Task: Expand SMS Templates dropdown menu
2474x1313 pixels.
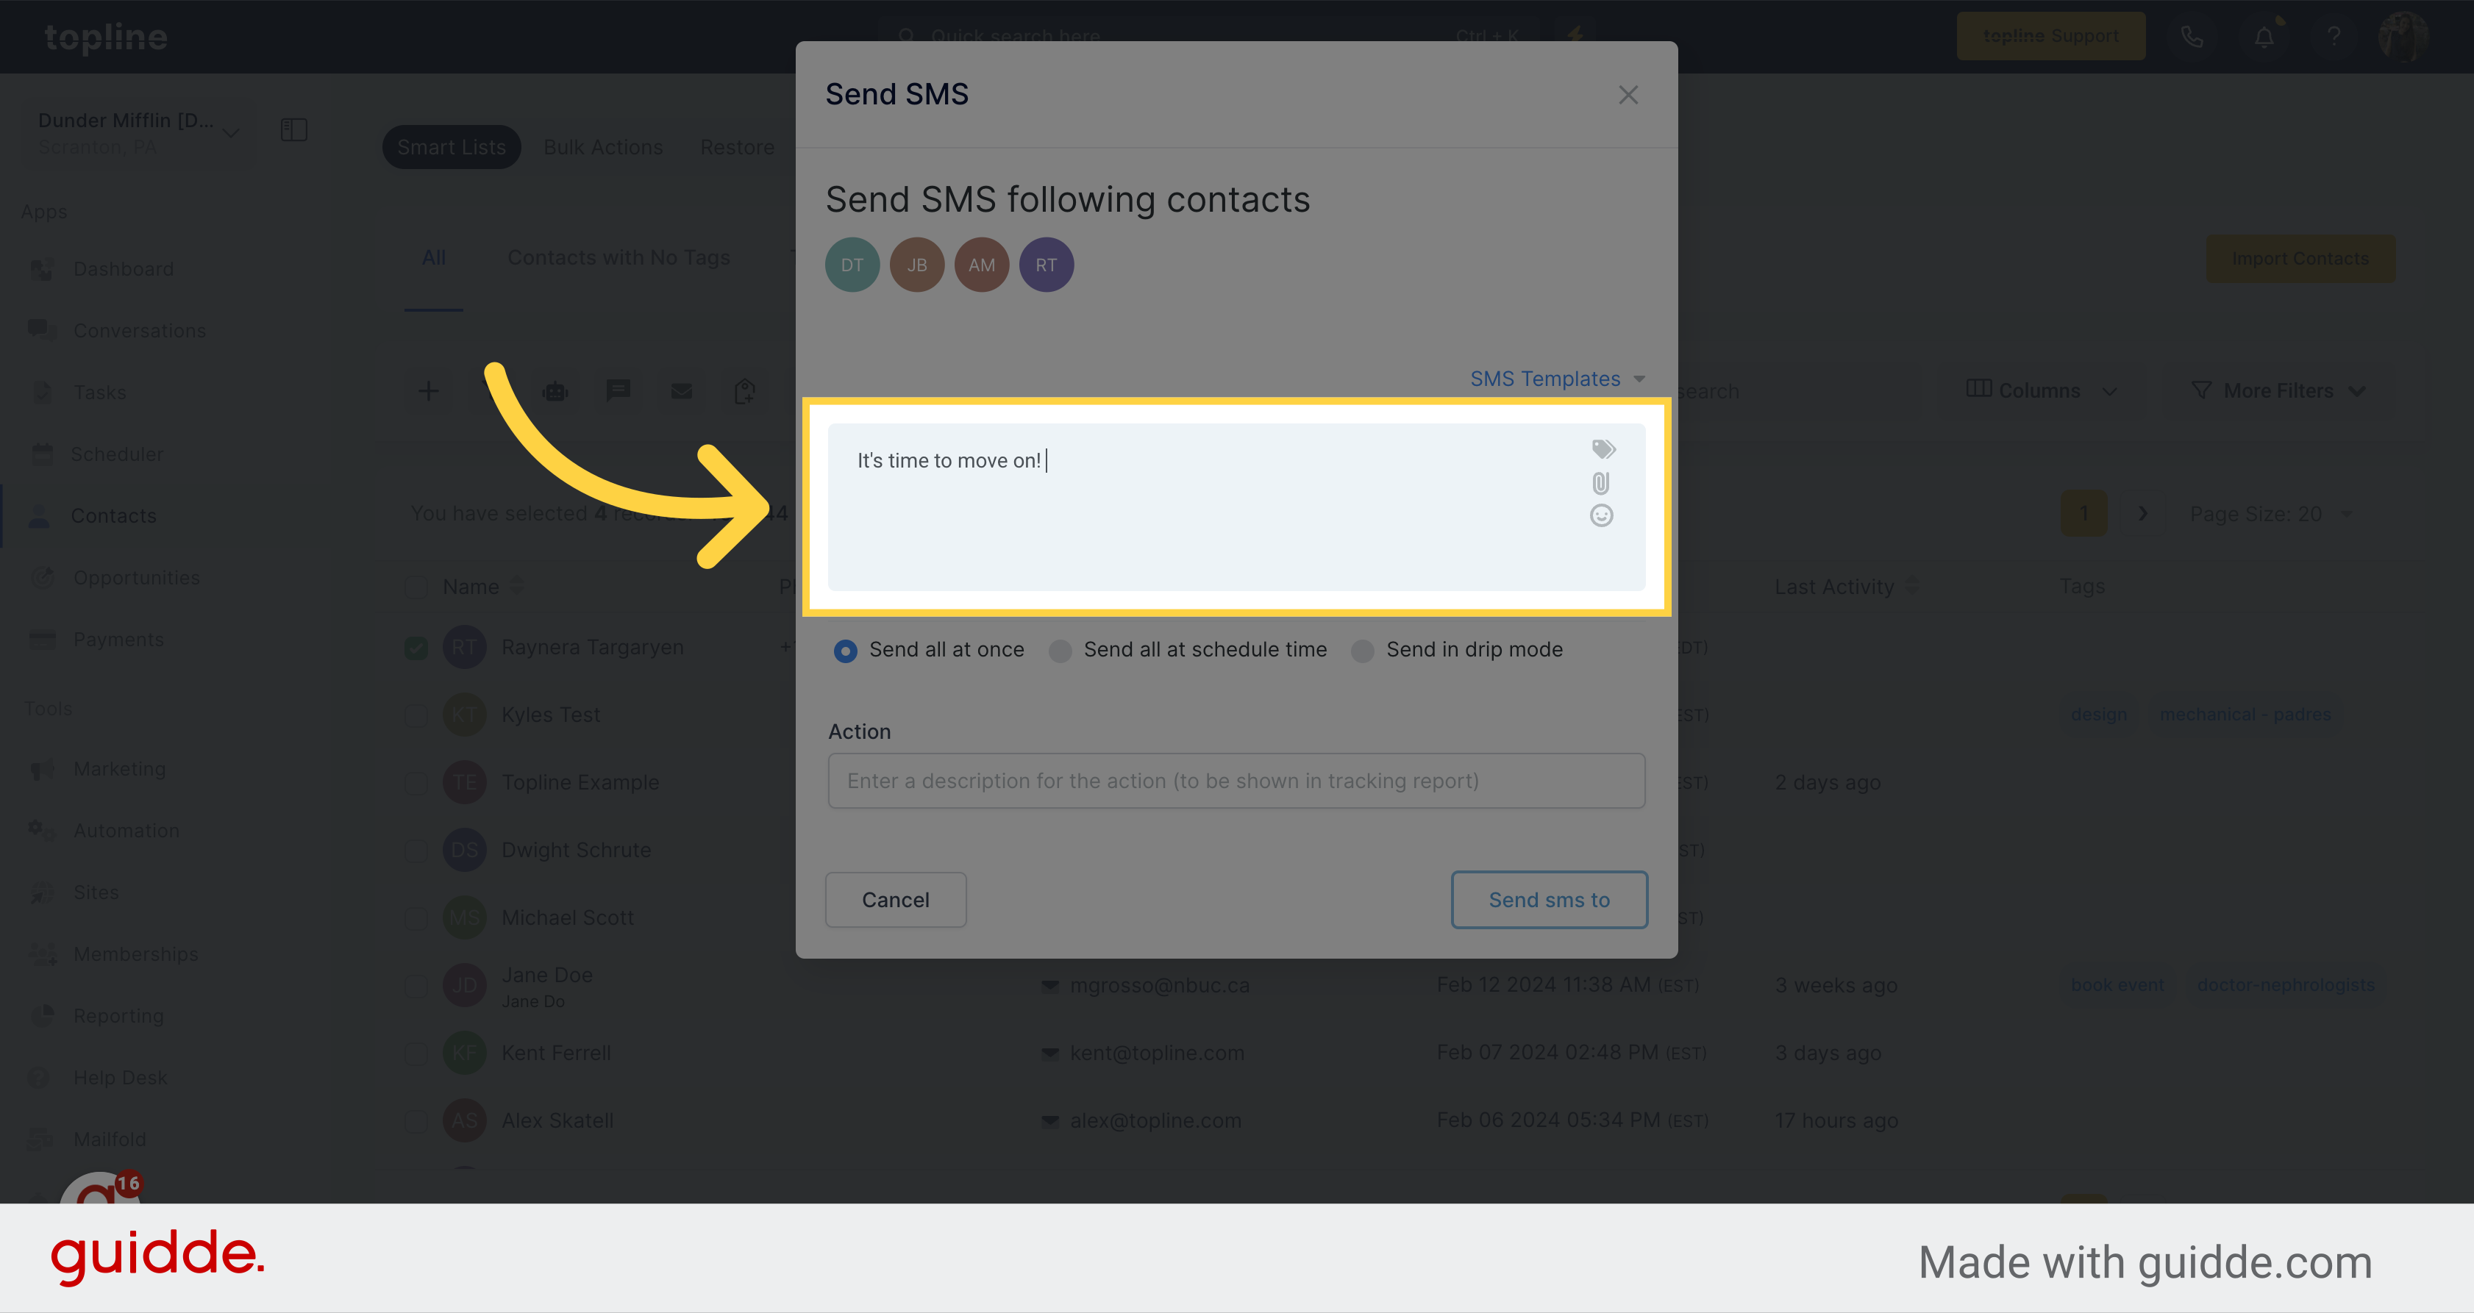Action: [1556, 378]
